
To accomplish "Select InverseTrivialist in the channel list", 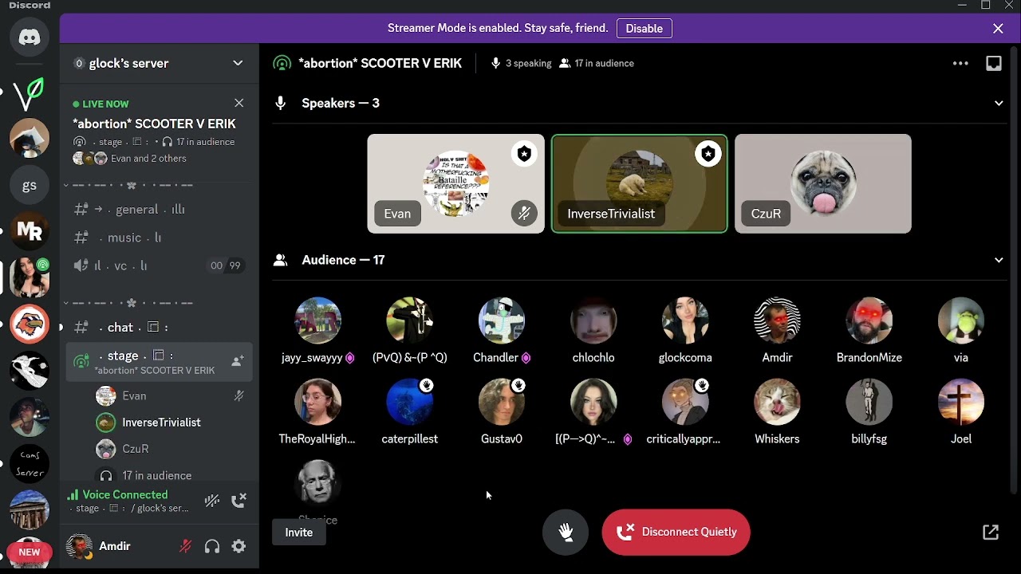I will [x=171, y=423].
